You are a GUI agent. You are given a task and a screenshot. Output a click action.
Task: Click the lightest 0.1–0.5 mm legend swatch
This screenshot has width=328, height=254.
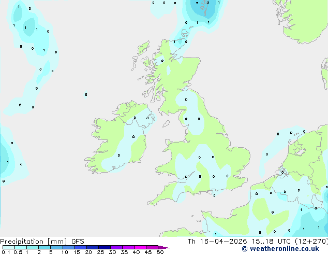[9, 247]
